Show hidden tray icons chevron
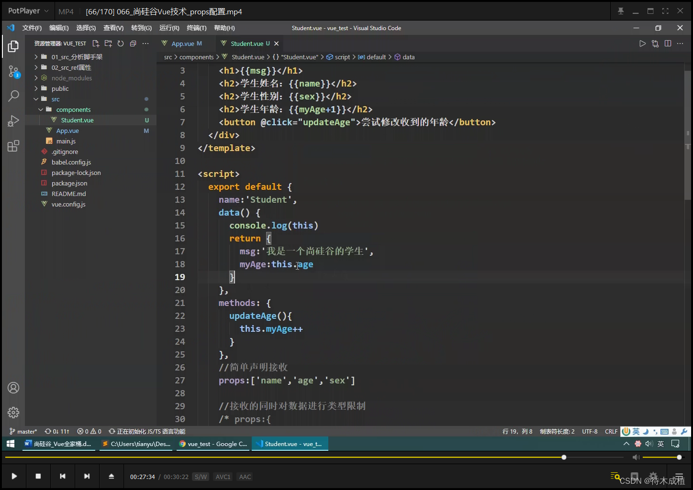 626,444
